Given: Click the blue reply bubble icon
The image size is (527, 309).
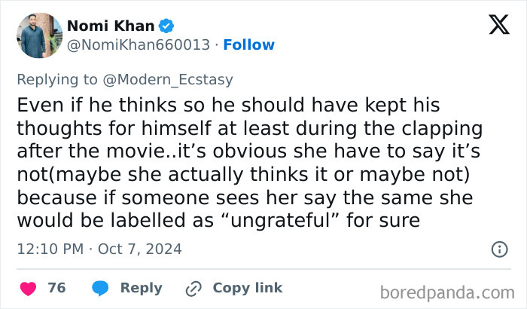Looking at the screenshot, I should pos(100,288).
